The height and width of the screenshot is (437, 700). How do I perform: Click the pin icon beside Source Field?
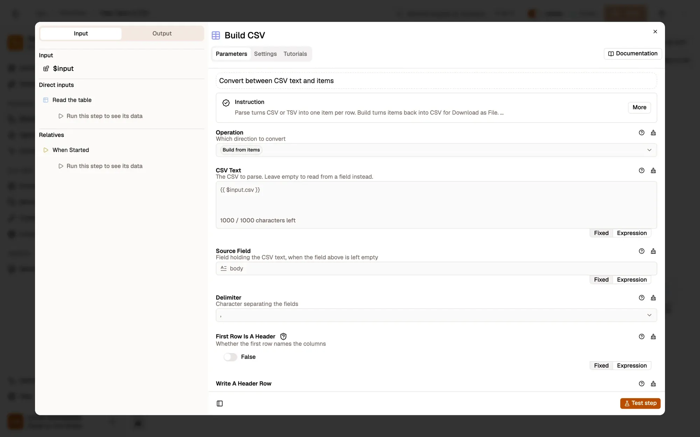[x=653, y=251]
